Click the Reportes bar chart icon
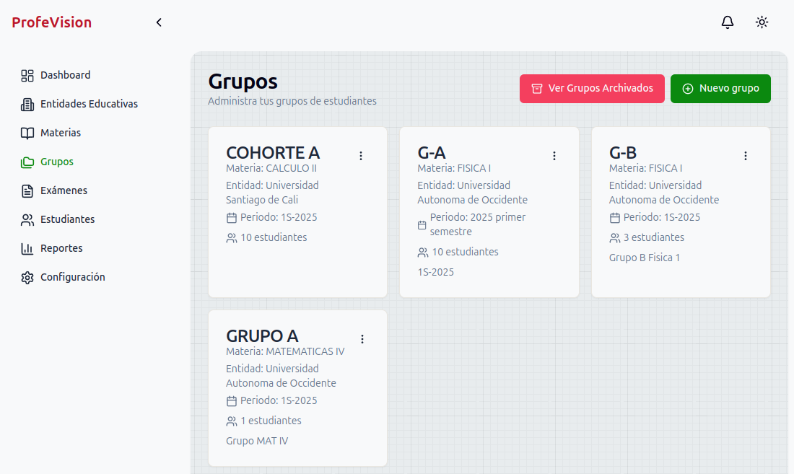 tap(27, 248)
